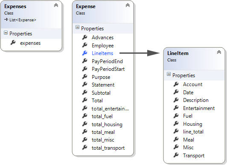Select the Entertainment property name

[x=199, y=108]
